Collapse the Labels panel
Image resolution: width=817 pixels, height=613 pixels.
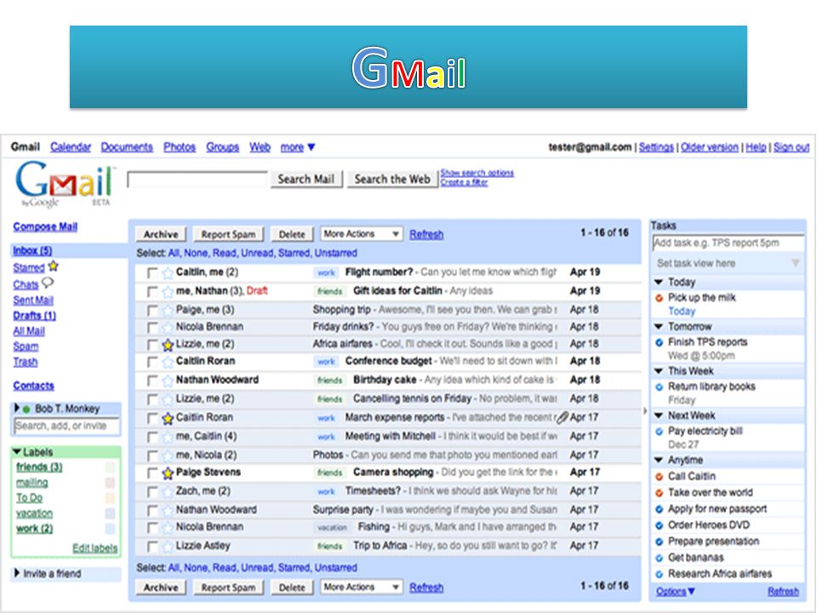(17, 452)
